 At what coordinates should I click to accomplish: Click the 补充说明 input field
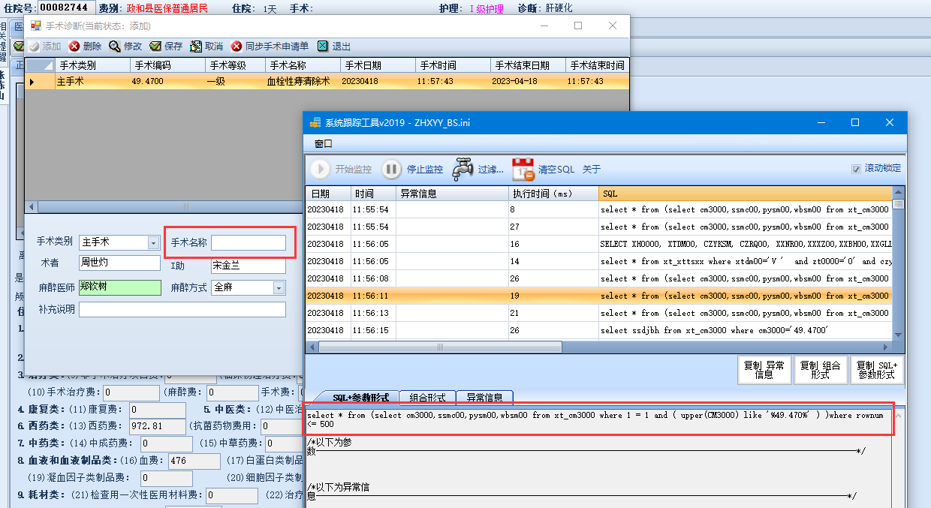pos(182,309)
